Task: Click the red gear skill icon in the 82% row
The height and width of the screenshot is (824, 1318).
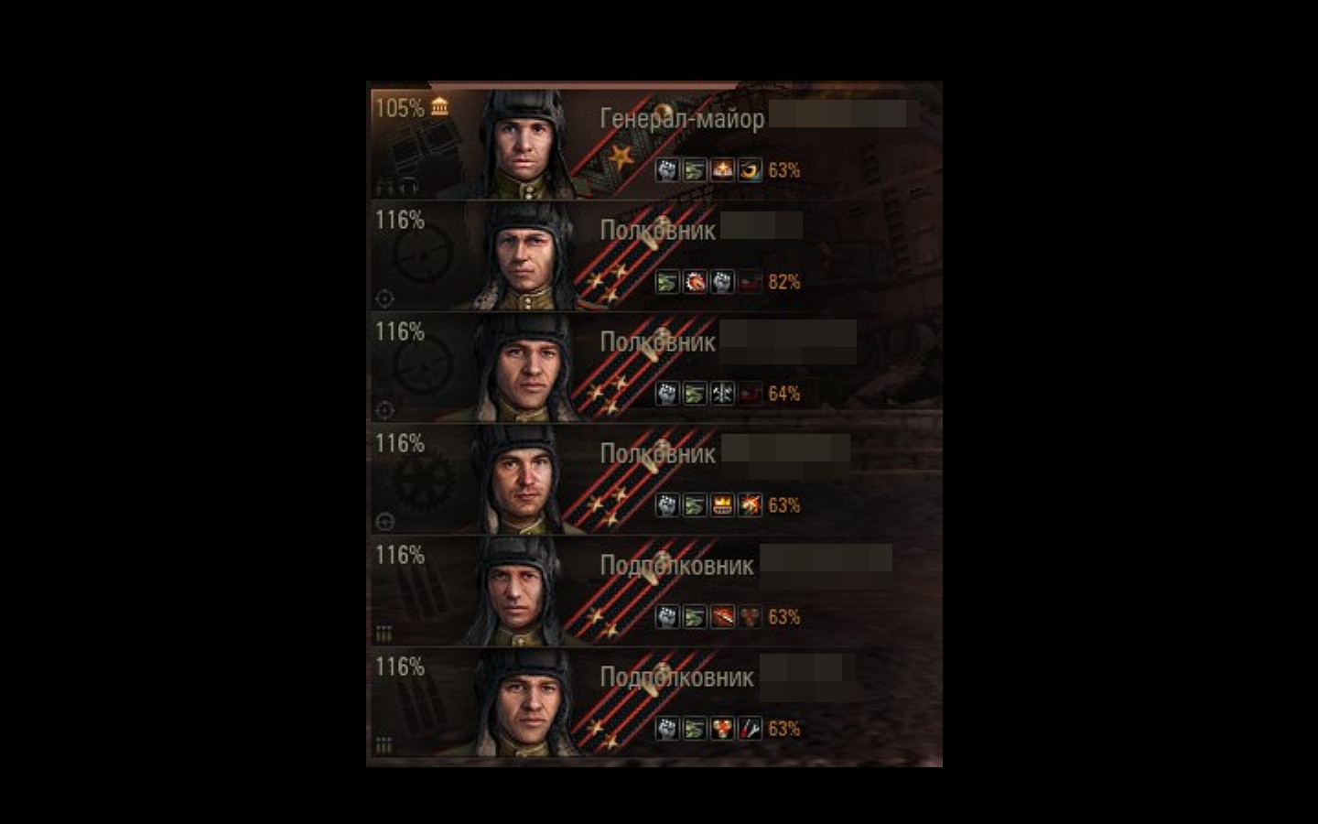Action: click(x=695, y=281)
